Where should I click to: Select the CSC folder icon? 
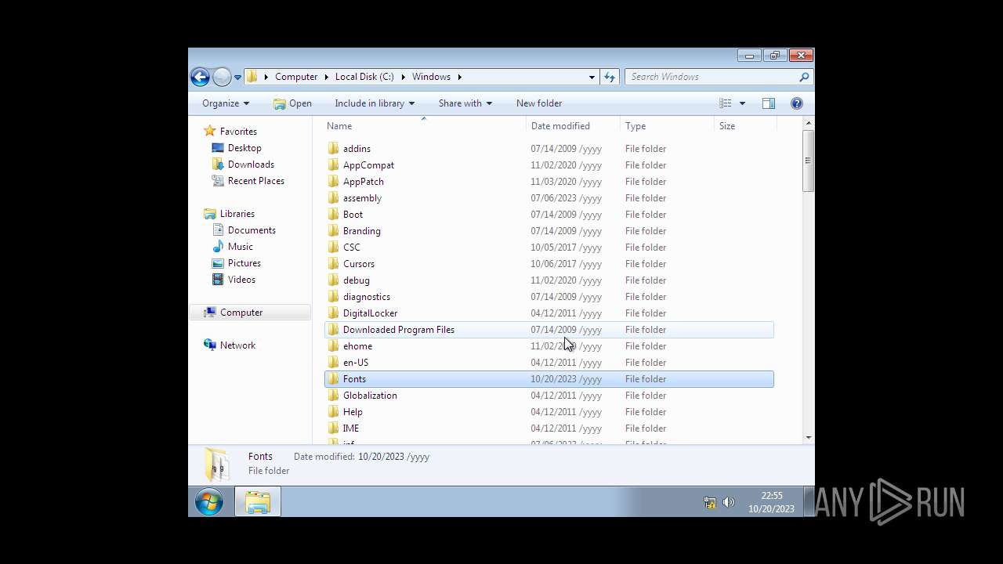[333, 248]
